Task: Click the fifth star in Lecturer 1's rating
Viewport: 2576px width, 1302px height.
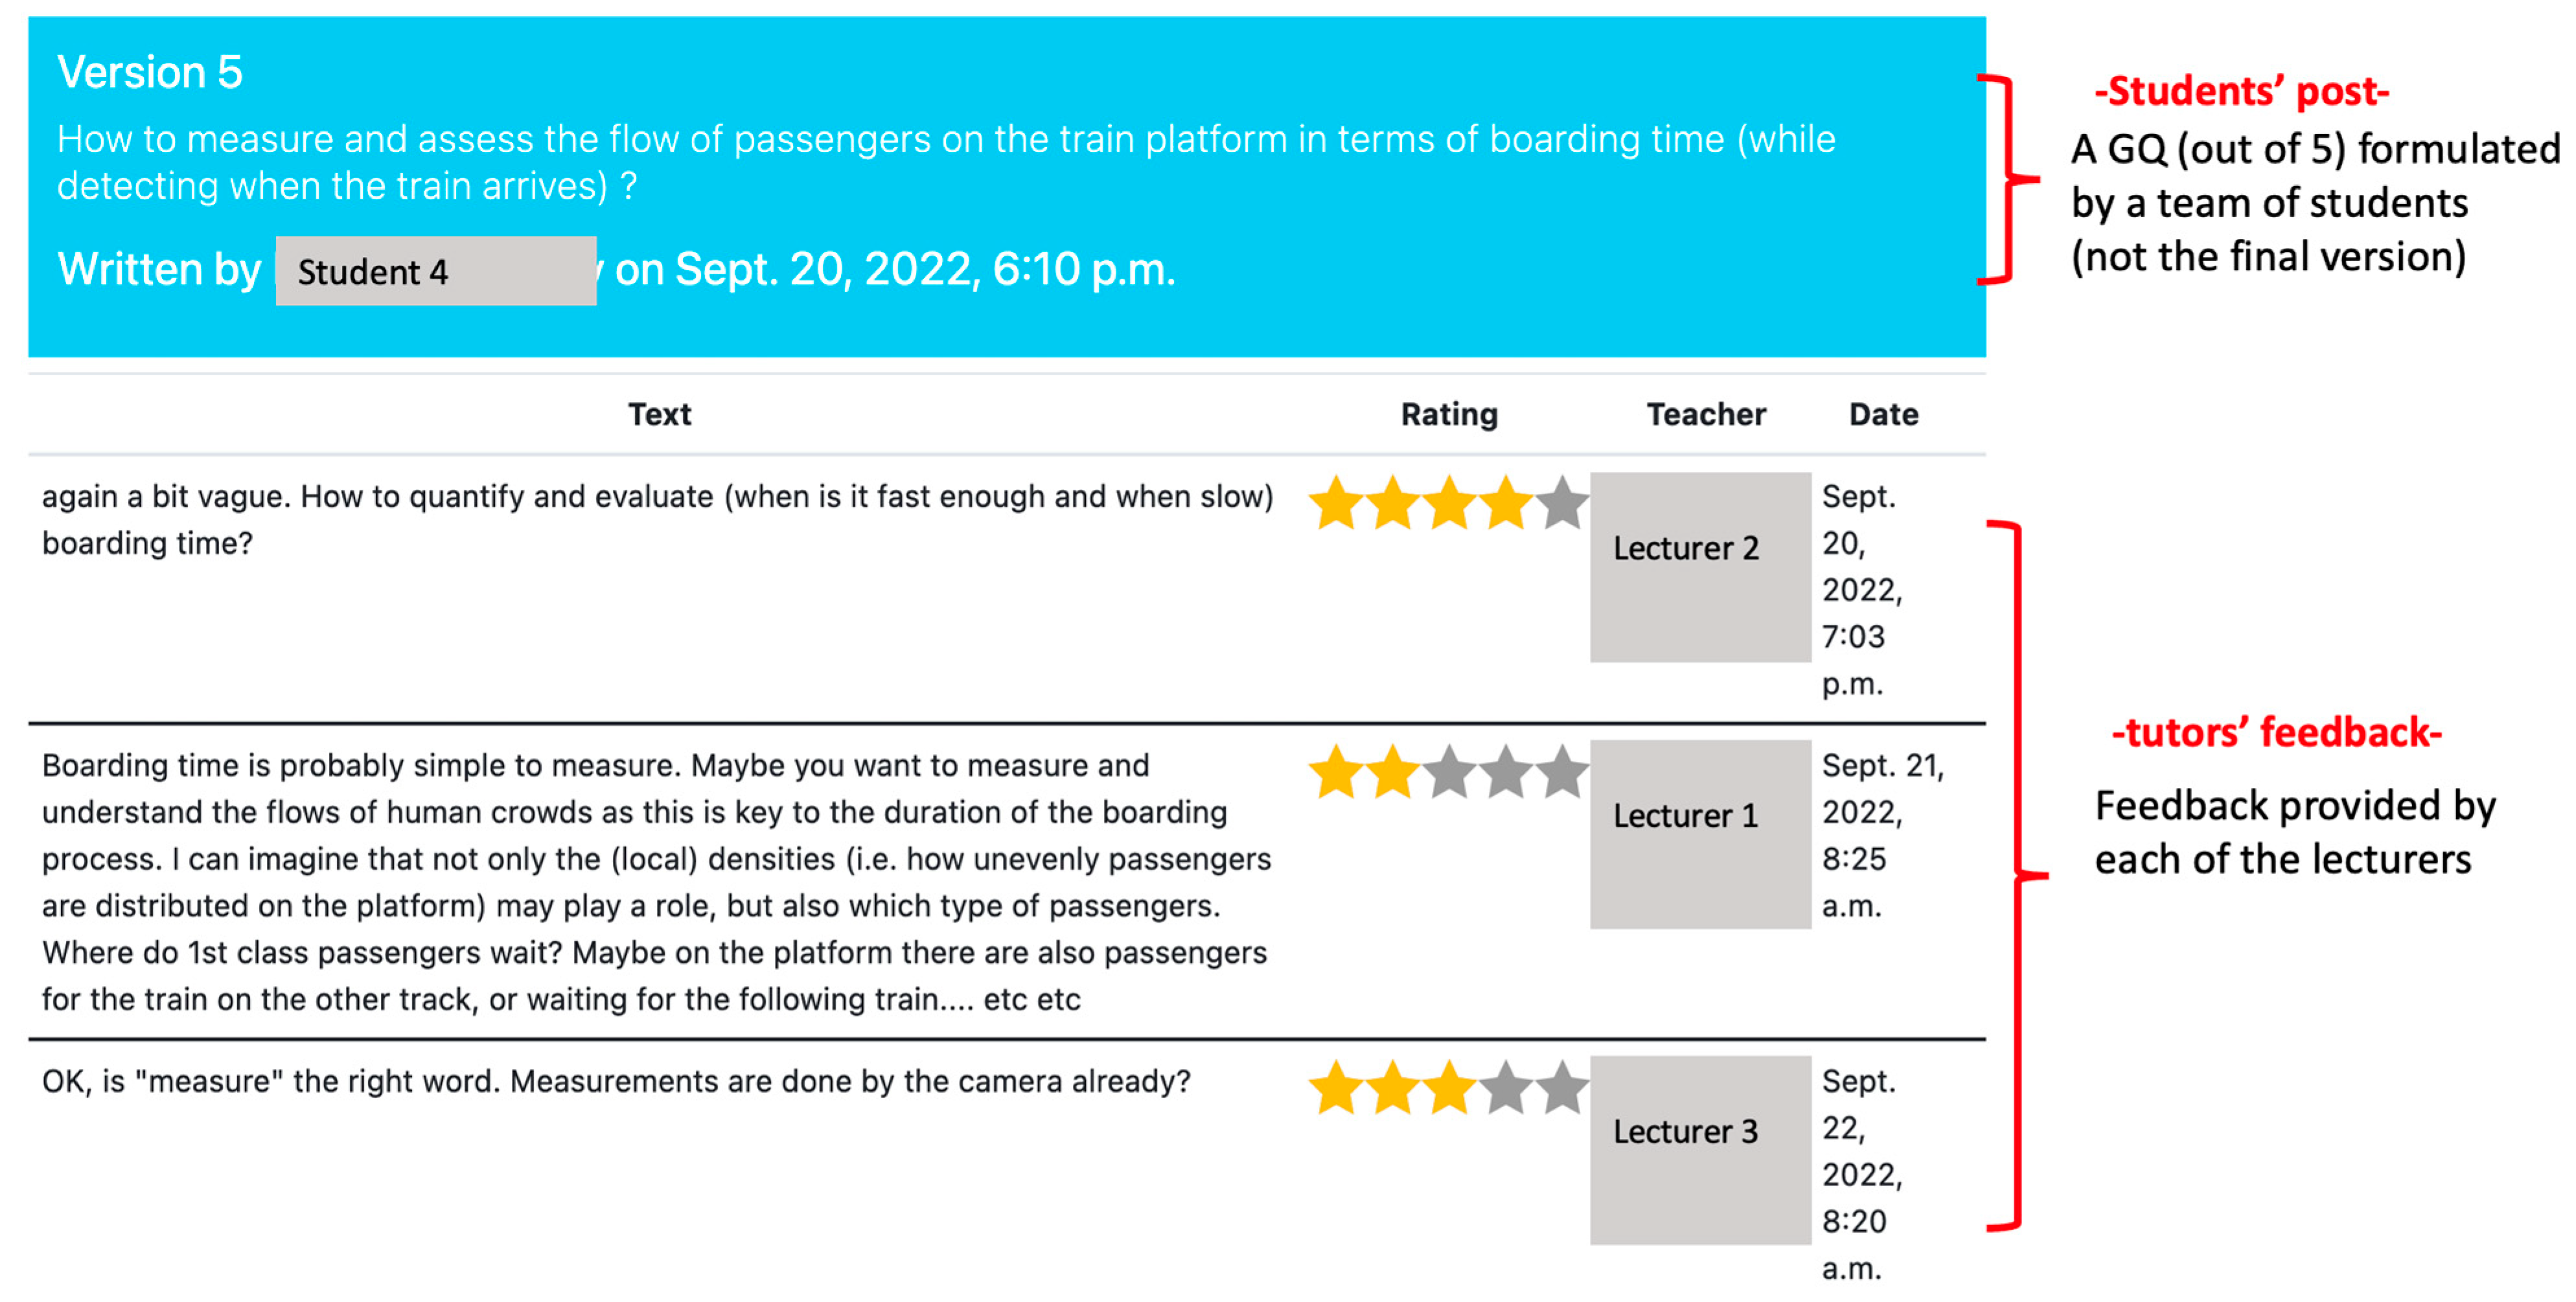Action: [x=1561, y=772]
